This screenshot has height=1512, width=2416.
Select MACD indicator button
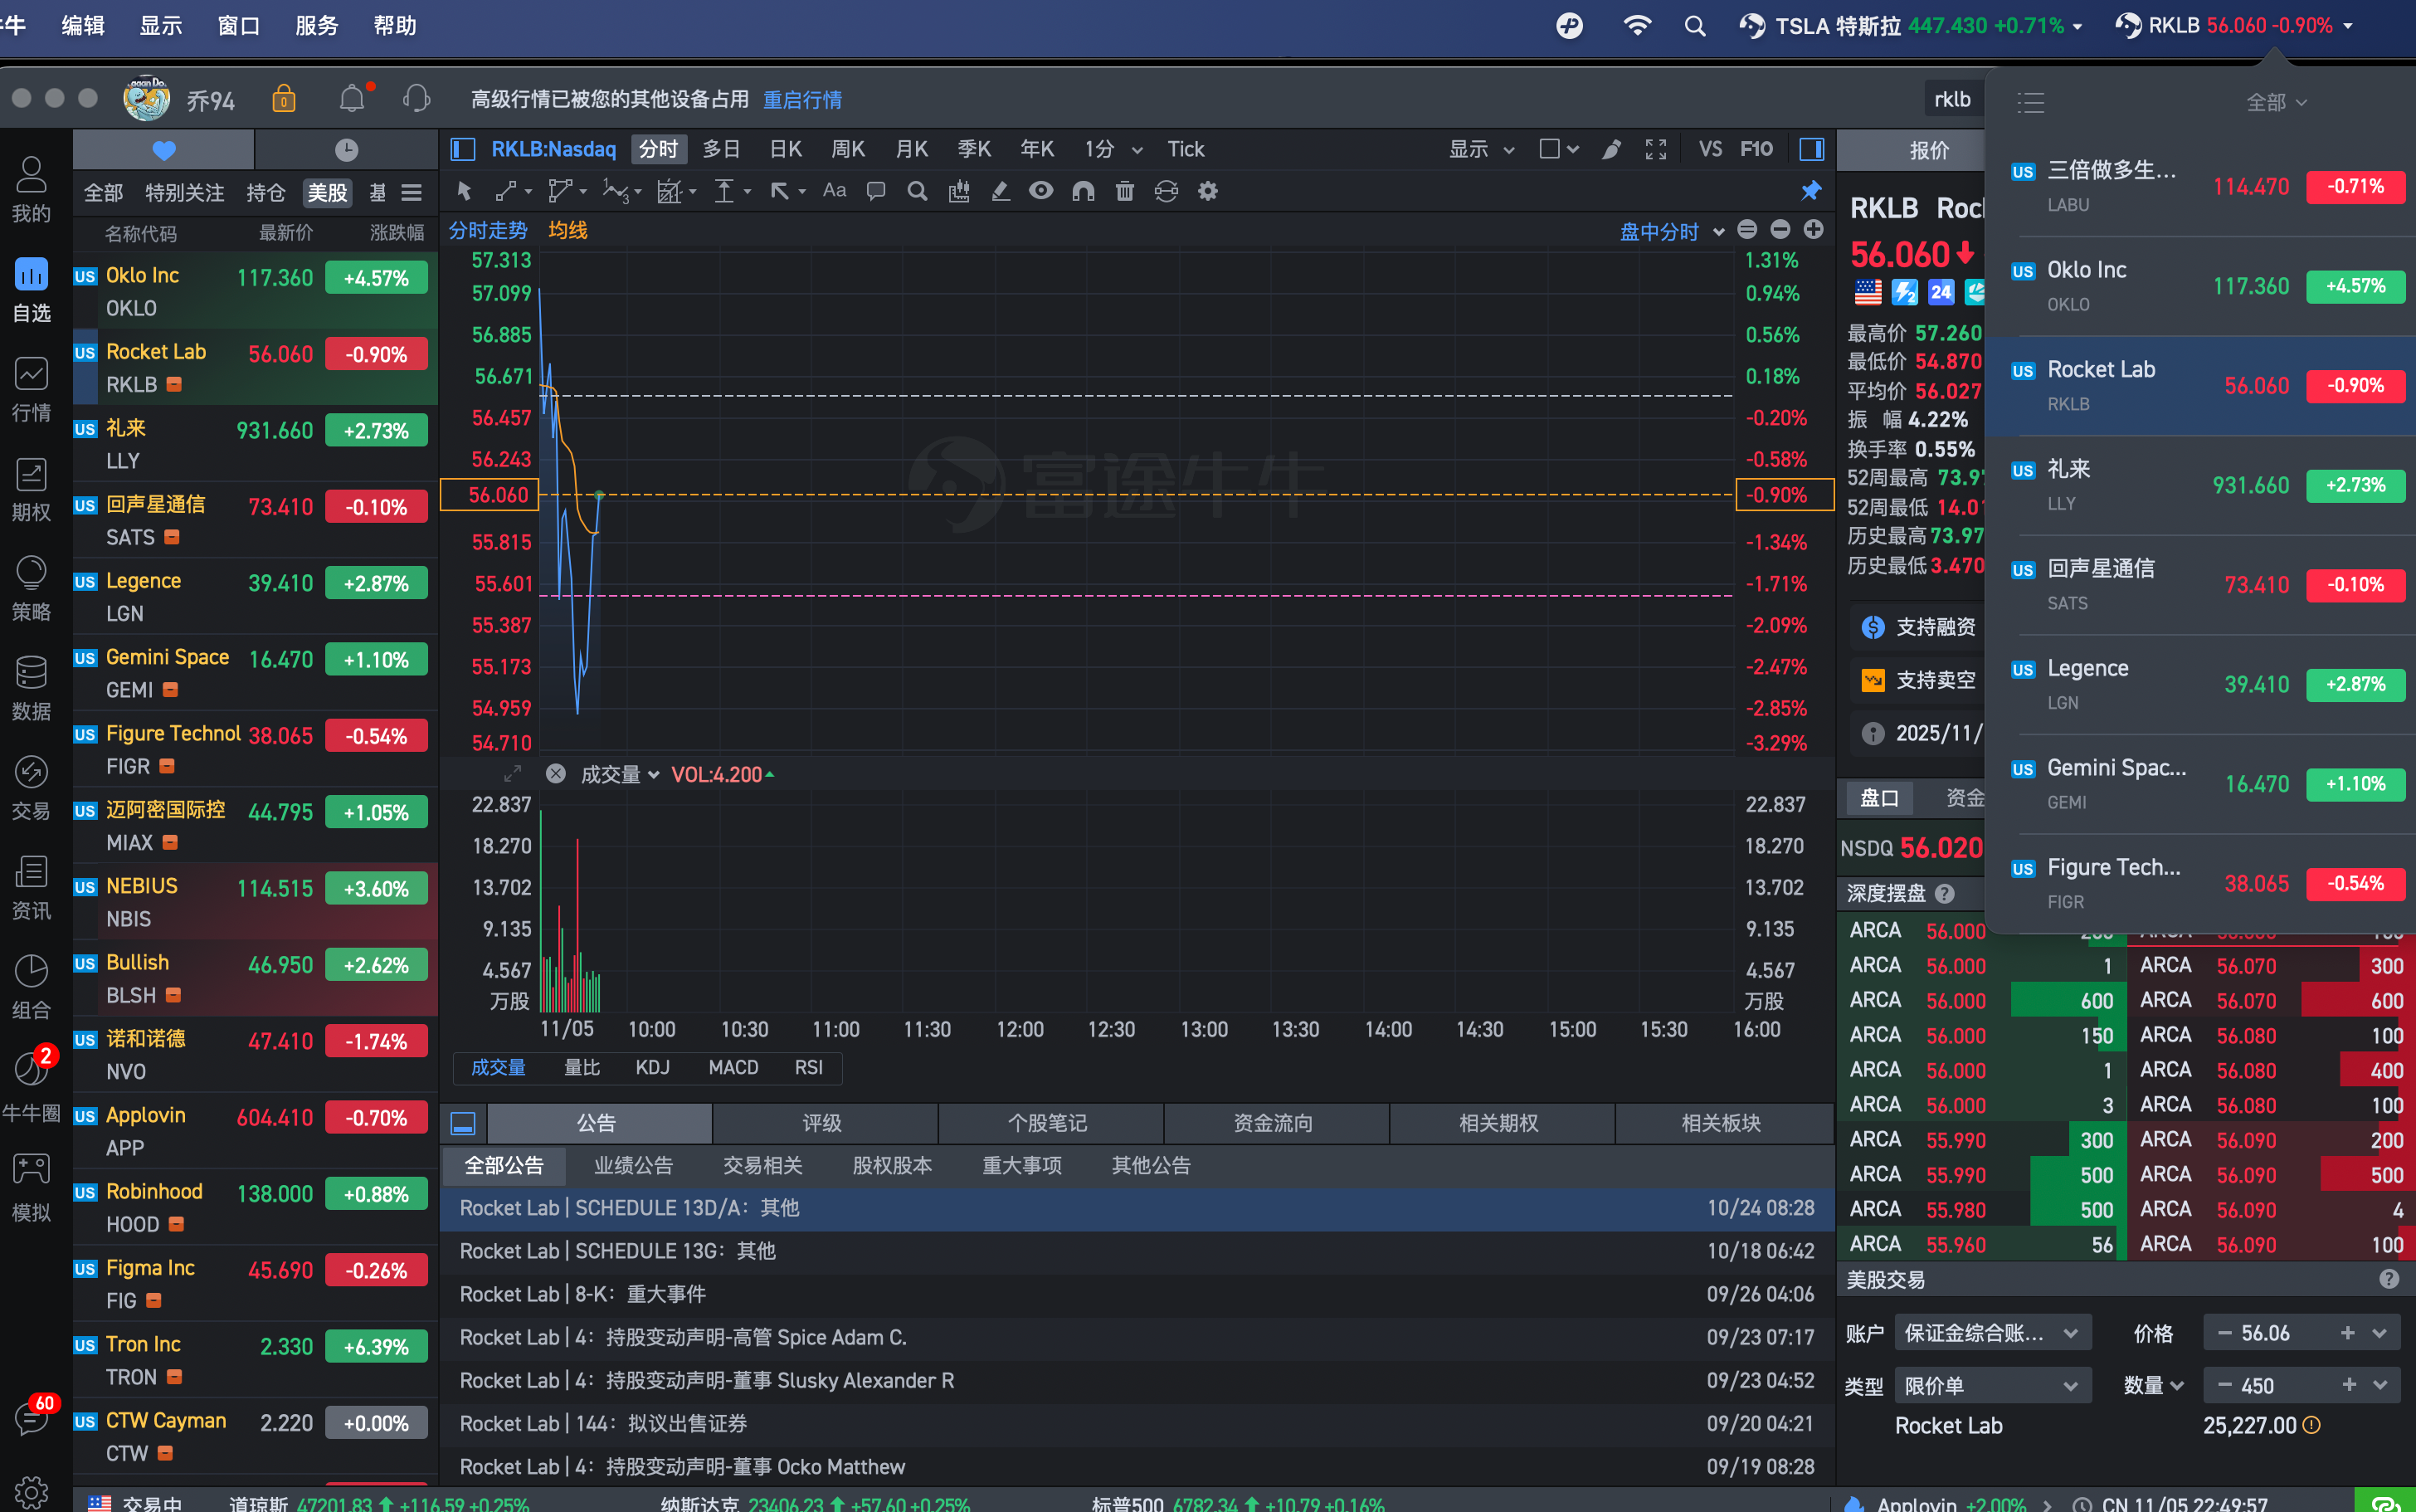pos(733,1067)
